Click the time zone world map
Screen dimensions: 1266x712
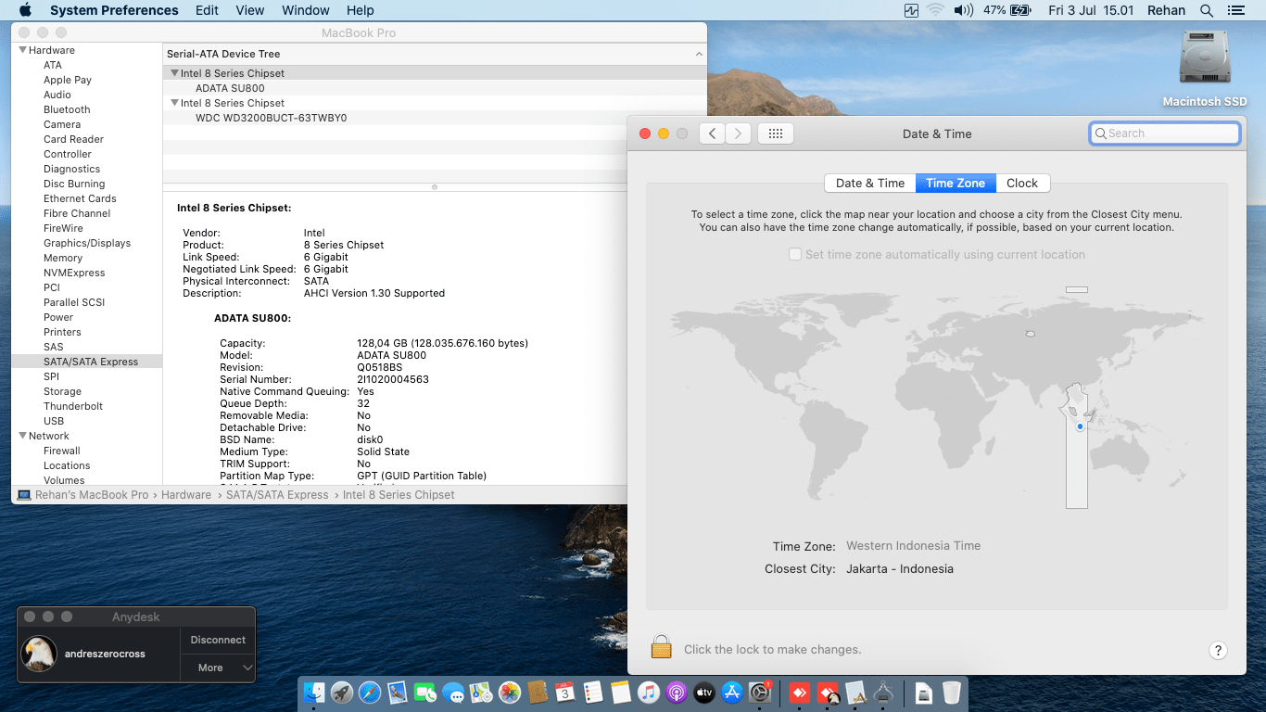[937, 399]
